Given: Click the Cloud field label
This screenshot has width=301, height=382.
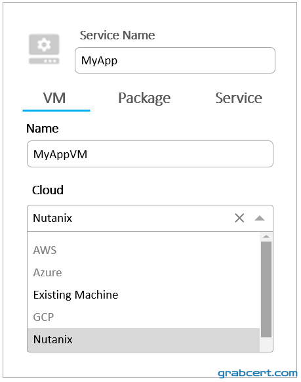Looking at the screenshot, I should click(48, 190).
